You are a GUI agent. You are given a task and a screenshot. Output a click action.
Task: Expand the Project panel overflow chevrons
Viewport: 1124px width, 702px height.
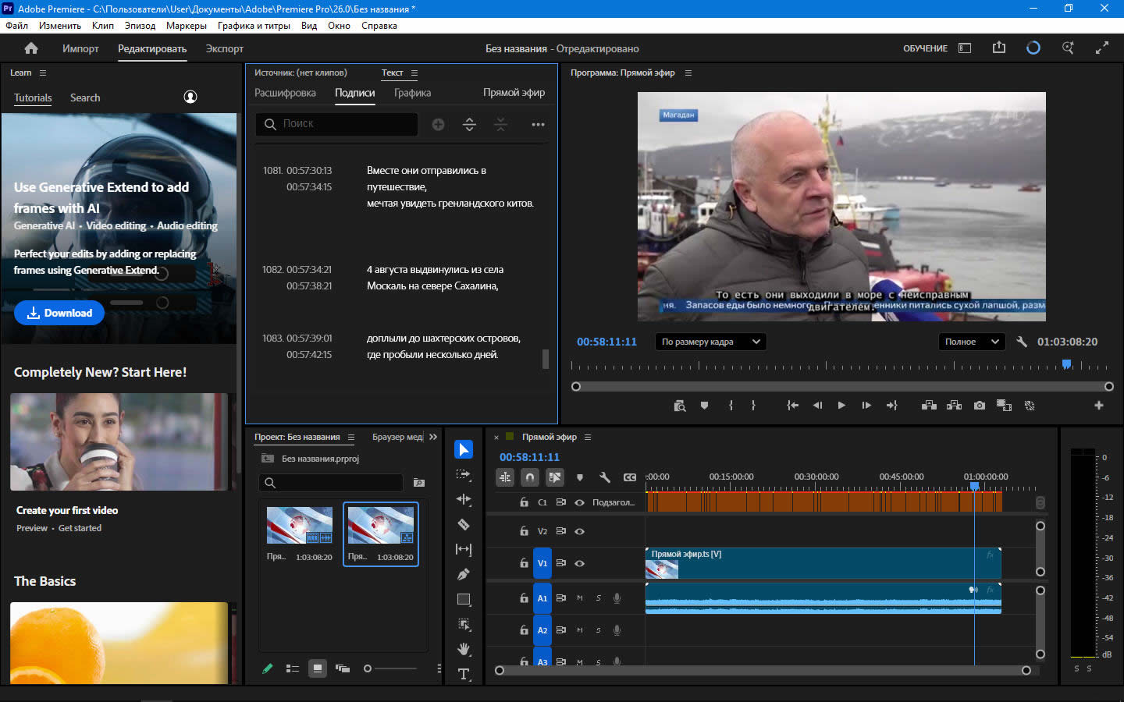pyautogui.click(x=433, y=437)
